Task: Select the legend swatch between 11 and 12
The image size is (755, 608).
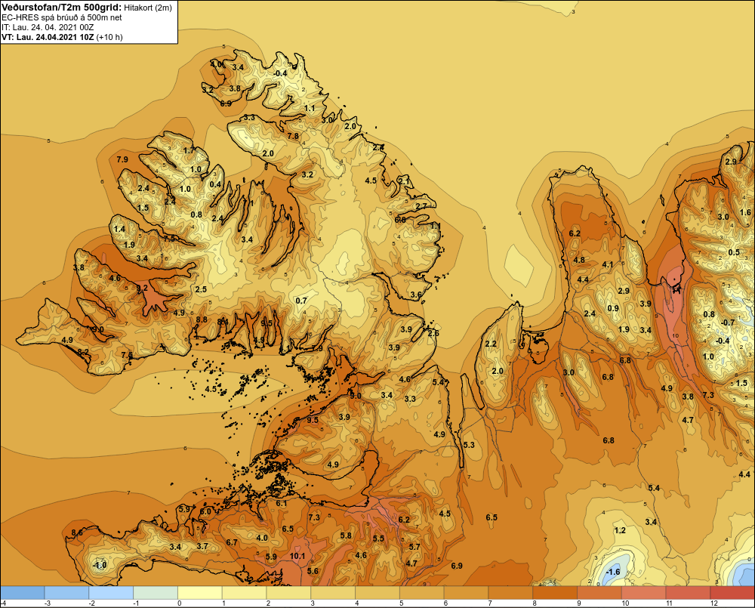Action: point(688,593)
